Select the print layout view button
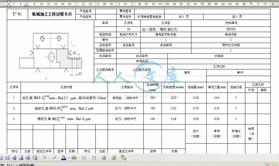The width and height of the screenshot is (279, 166). point(274,164)
